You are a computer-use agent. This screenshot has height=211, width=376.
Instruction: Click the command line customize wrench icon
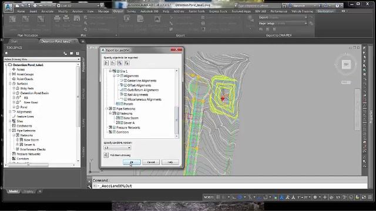[x=89, y=186]
